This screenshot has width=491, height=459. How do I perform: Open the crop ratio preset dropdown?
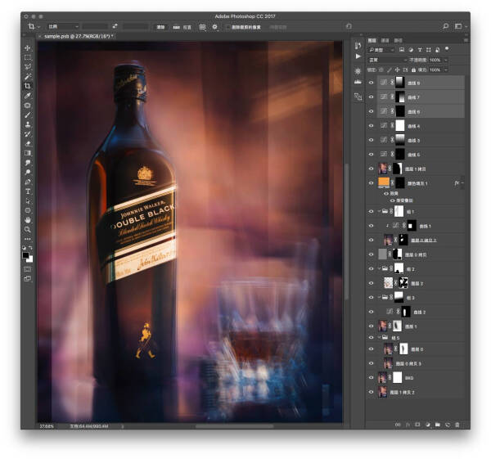click(63, 27)
